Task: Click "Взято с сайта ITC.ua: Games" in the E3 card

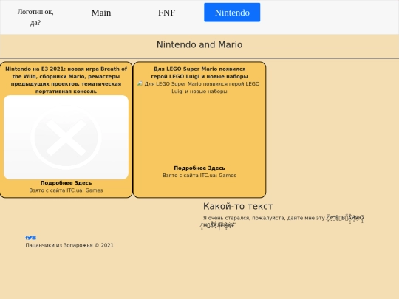Action: [x=66, y=190]
